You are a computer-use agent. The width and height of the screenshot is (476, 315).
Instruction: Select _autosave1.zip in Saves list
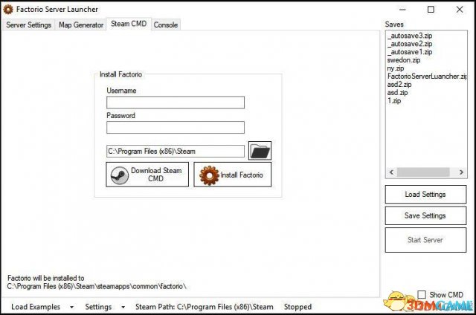tap(410, 52)
